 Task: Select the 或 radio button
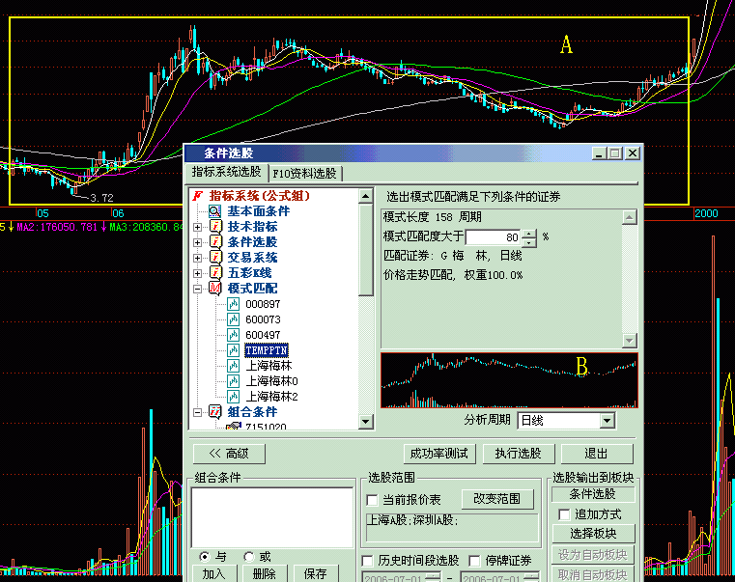pos(249,557)
